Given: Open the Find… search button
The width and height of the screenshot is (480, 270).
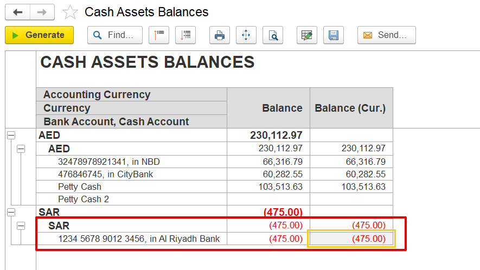Looking at the screenshot, I should [114, 35].
